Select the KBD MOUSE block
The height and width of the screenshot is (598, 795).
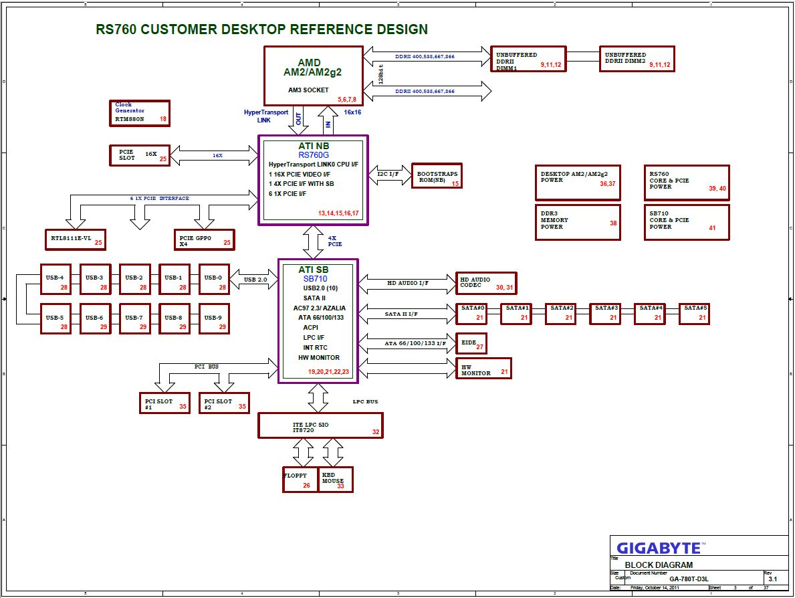[x=336, y=480]
